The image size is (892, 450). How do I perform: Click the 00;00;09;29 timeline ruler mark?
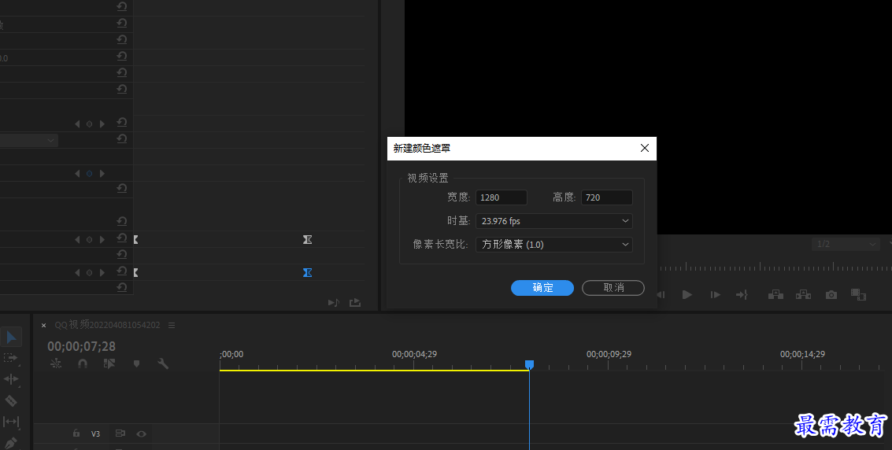click(609, 354)
